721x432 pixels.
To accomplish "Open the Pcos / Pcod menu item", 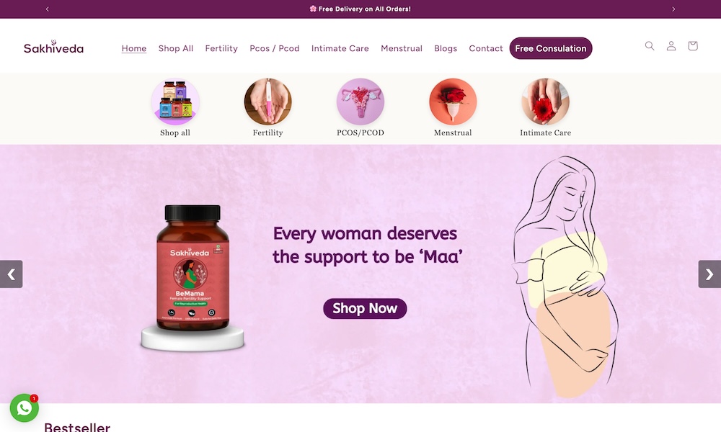I will click(275, 48).
